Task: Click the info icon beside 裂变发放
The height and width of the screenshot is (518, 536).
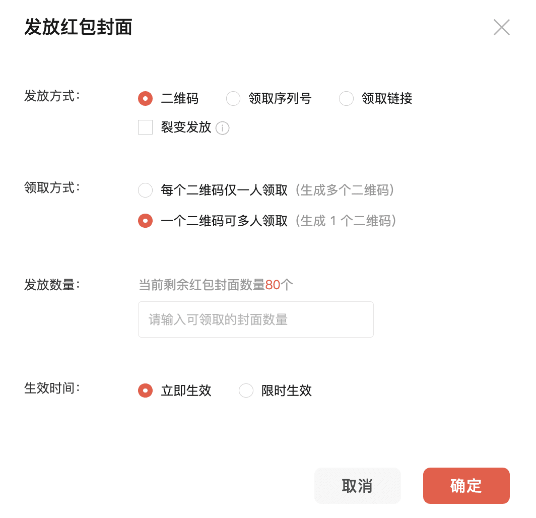Action: point(222,128)
